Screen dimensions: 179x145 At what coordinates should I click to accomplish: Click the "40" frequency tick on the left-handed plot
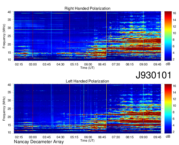[x=9, y=85]
